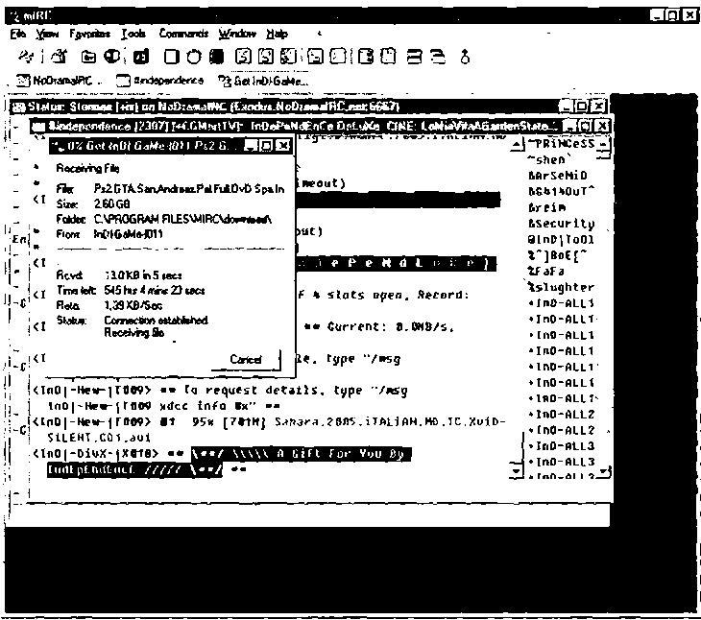Click the Ps2.GTA.SanAndreas file name text
The height and width of the screenshot is (620, 701).
click(x=189, y=189)
